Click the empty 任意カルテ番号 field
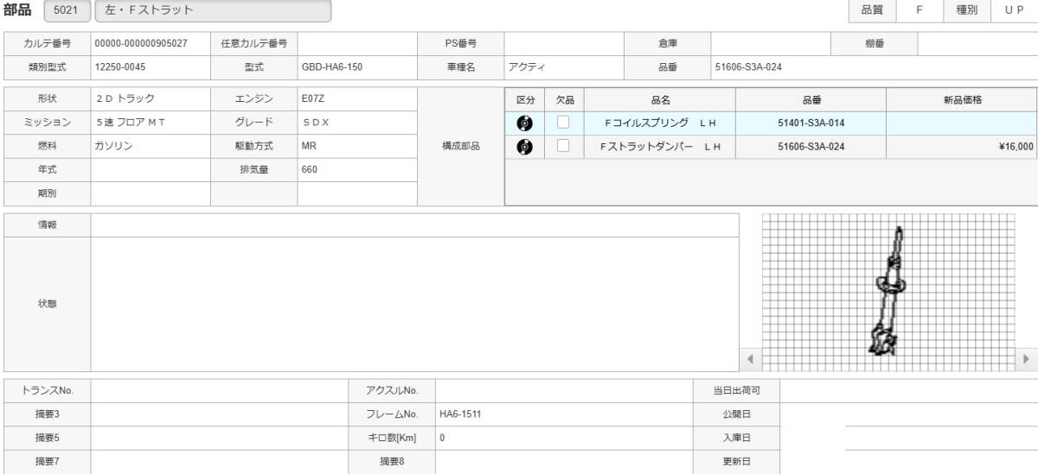Image resolution: width=1038 pixels, height=474 pixels. tap(357, 43)
